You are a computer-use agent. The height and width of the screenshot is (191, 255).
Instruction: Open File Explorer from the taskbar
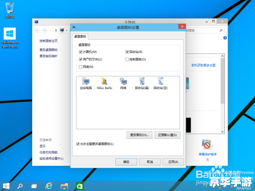click(x=64, y=186)
